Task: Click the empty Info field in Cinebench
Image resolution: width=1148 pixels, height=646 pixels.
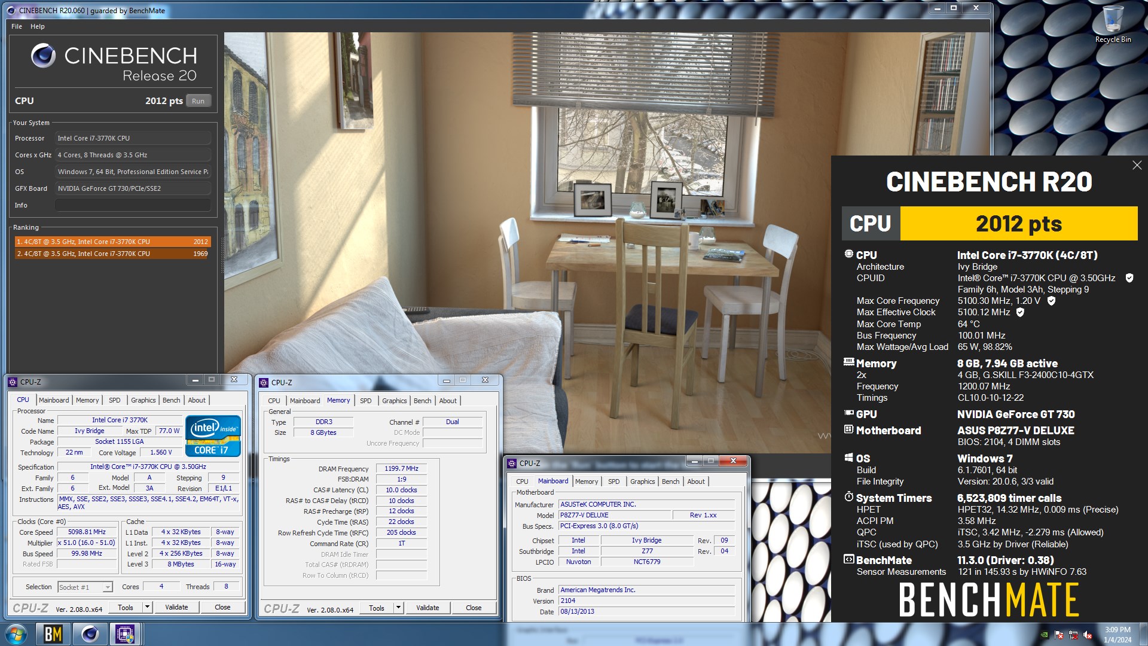Action: 133,205
